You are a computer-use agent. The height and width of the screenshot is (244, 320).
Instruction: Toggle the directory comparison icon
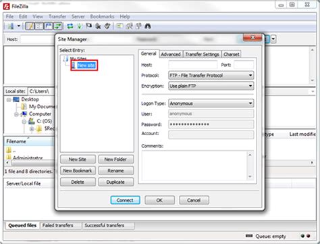point(129,26)
